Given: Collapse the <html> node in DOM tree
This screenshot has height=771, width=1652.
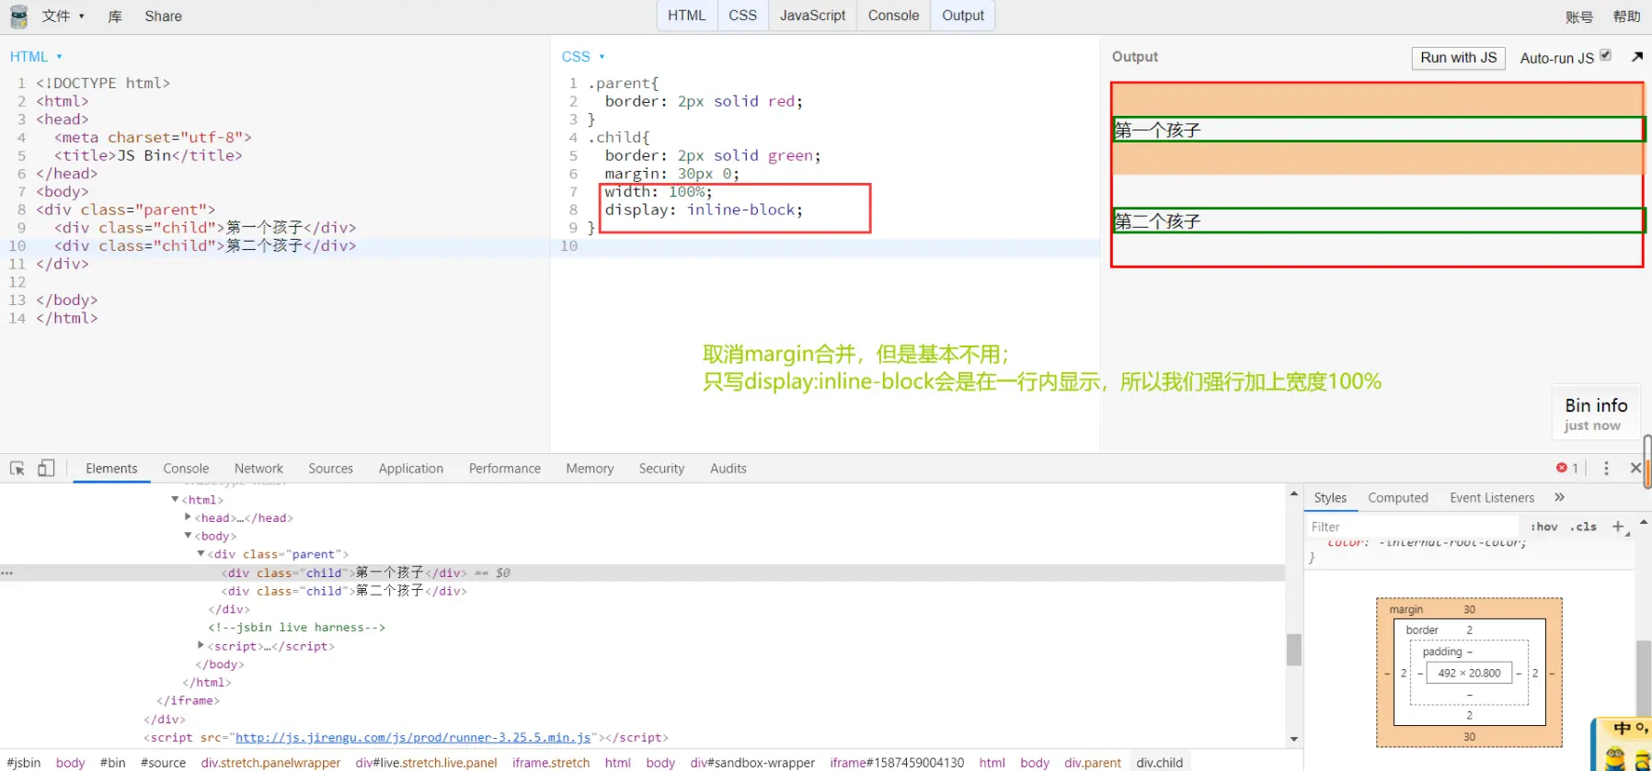Looking at the screenshot, I should click(x=175, y=499).
